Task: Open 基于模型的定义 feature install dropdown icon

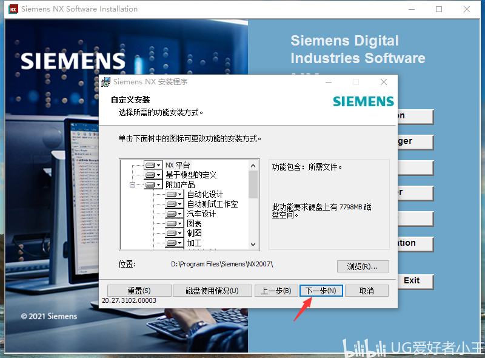Action: [153, 175]
